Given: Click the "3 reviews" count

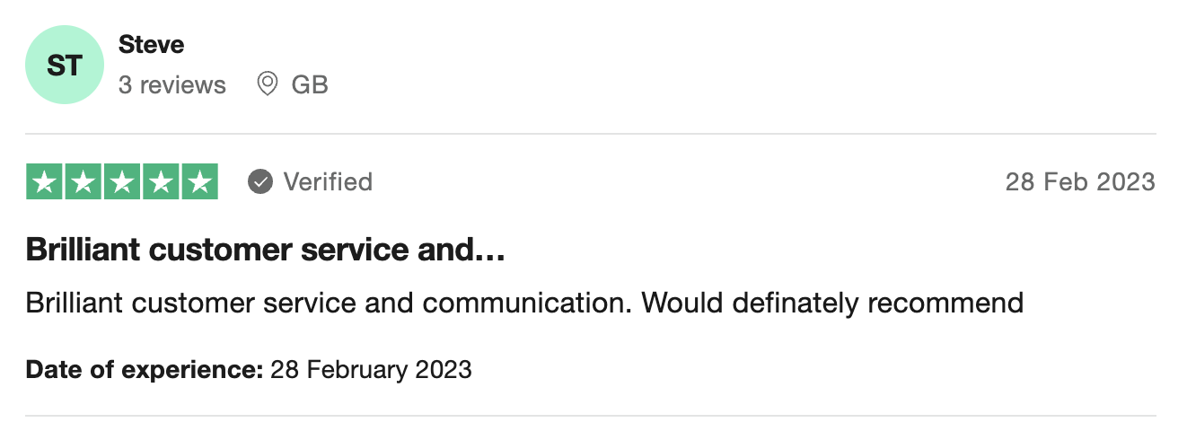Looking at the screenshot, I should 171,85.
